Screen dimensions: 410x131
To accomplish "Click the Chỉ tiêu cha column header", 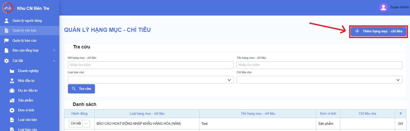I will coord(367,114).
